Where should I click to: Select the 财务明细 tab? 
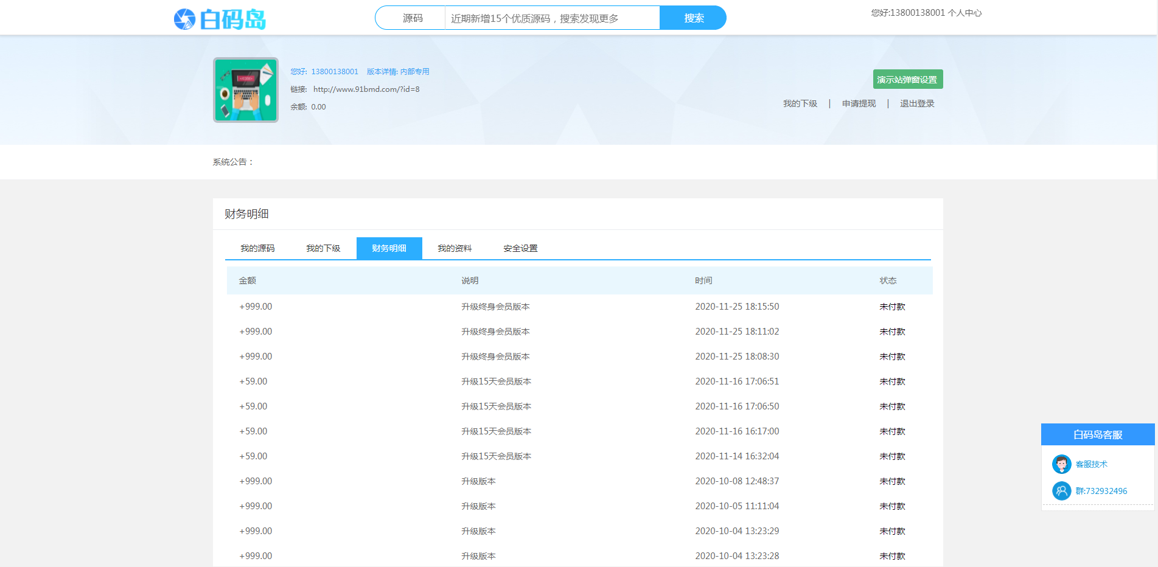[x=389, y=248]
